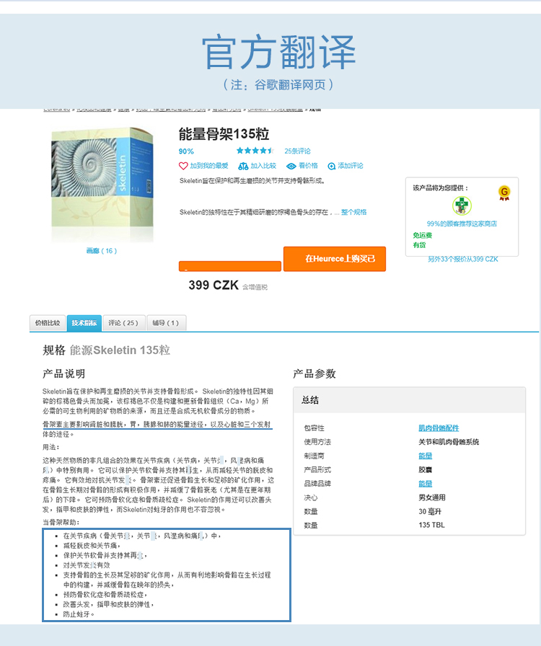Expand the 整个规格 full specification link
This screenshot has height=646, width=541.
click(x=353, y=213)
